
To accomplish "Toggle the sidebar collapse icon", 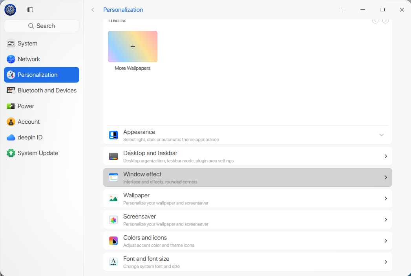I will coord(30,10).
